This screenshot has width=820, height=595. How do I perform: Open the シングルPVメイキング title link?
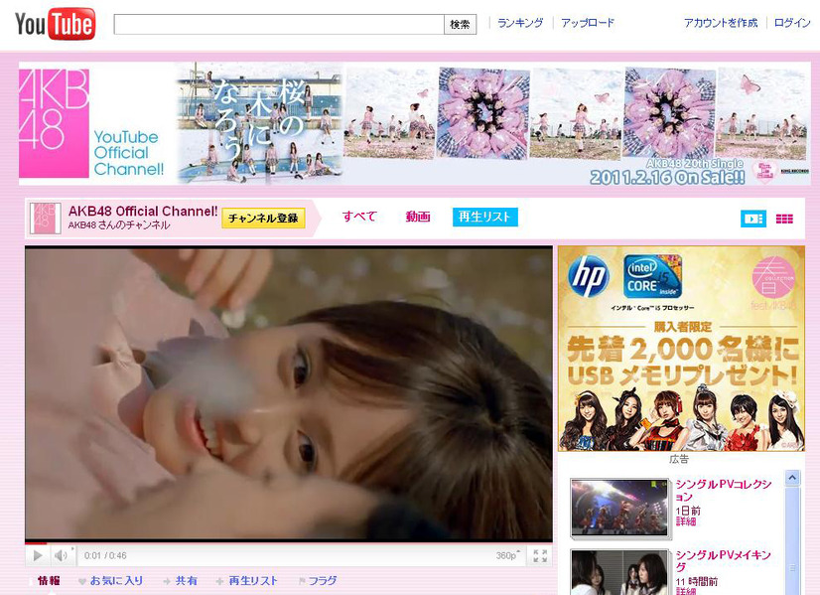(x=724, y=561)
